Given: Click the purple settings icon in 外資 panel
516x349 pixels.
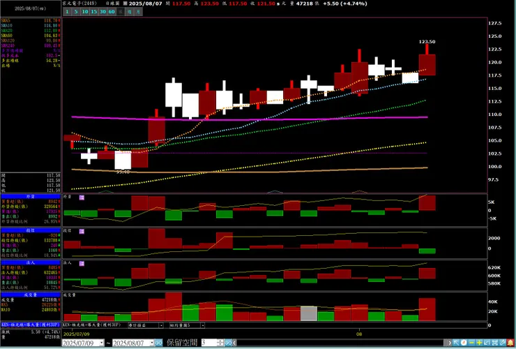Looking at the screenshot, I should click(82, 198).
